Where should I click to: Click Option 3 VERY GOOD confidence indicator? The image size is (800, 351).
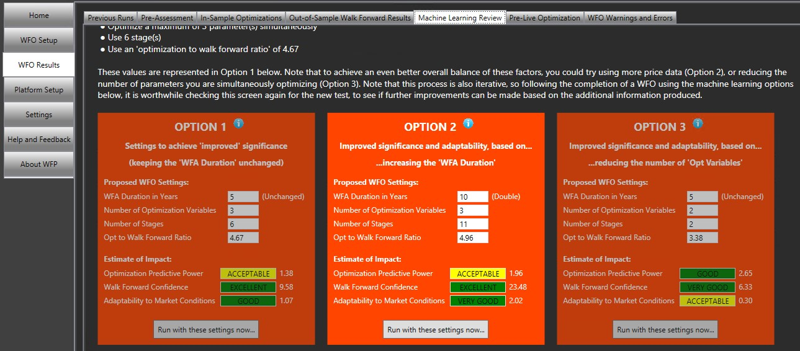(708, 287)
